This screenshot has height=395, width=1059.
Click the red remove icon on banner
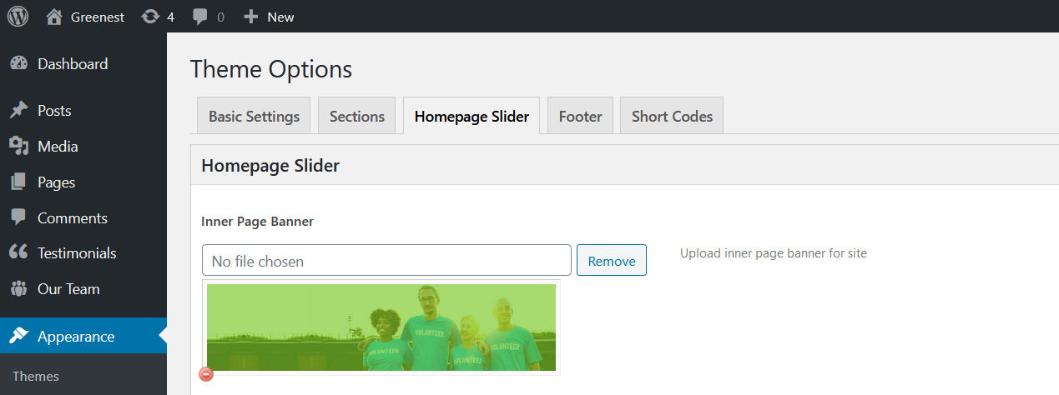click(206, 374)
